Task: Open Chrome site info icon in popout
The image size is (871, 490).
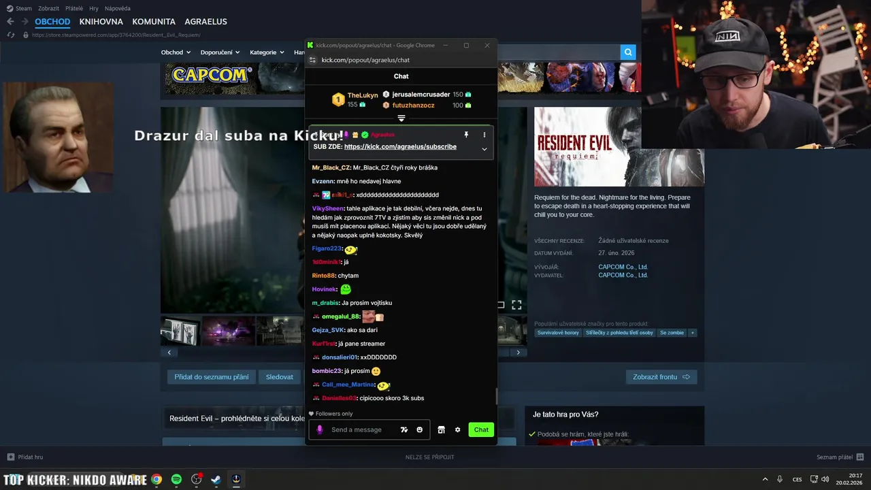Action: click(x=312, y=60)
